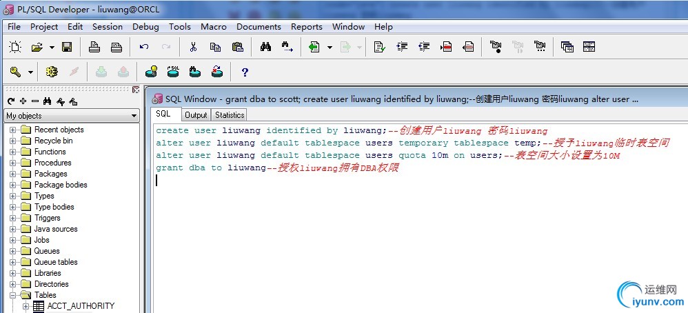Click the Execute gear icon
Viewport: 688px width, 313px height.
pyautogui.click(x=52, y=72)
